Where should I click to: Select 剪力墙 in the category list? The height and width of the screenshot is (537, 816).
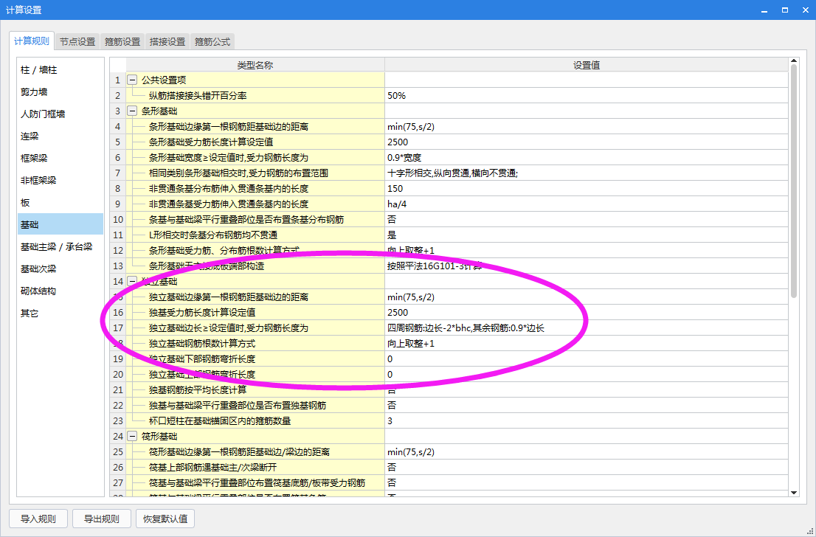pos(60,92)
